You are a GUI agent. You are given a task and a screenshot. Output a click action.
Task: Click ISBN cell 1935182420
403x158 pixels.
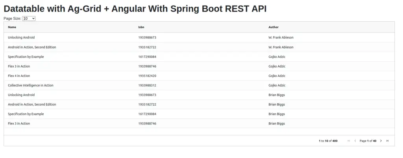147,76
